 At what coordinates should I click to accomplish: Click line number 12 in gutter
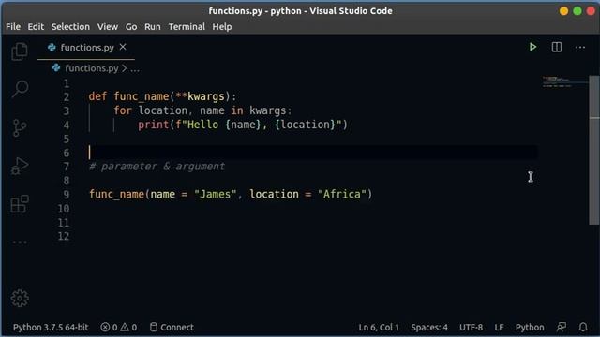[64, 236]
